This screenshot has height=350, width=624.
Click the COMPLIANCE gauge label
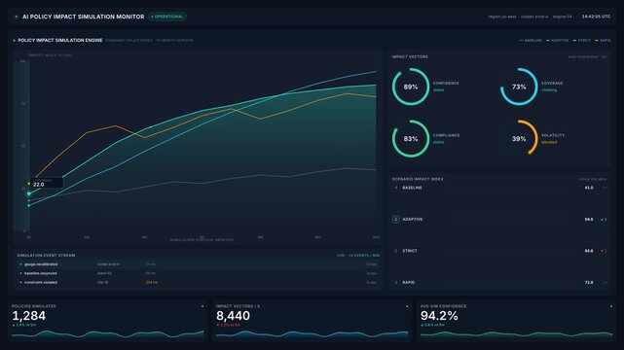[446, 135]
